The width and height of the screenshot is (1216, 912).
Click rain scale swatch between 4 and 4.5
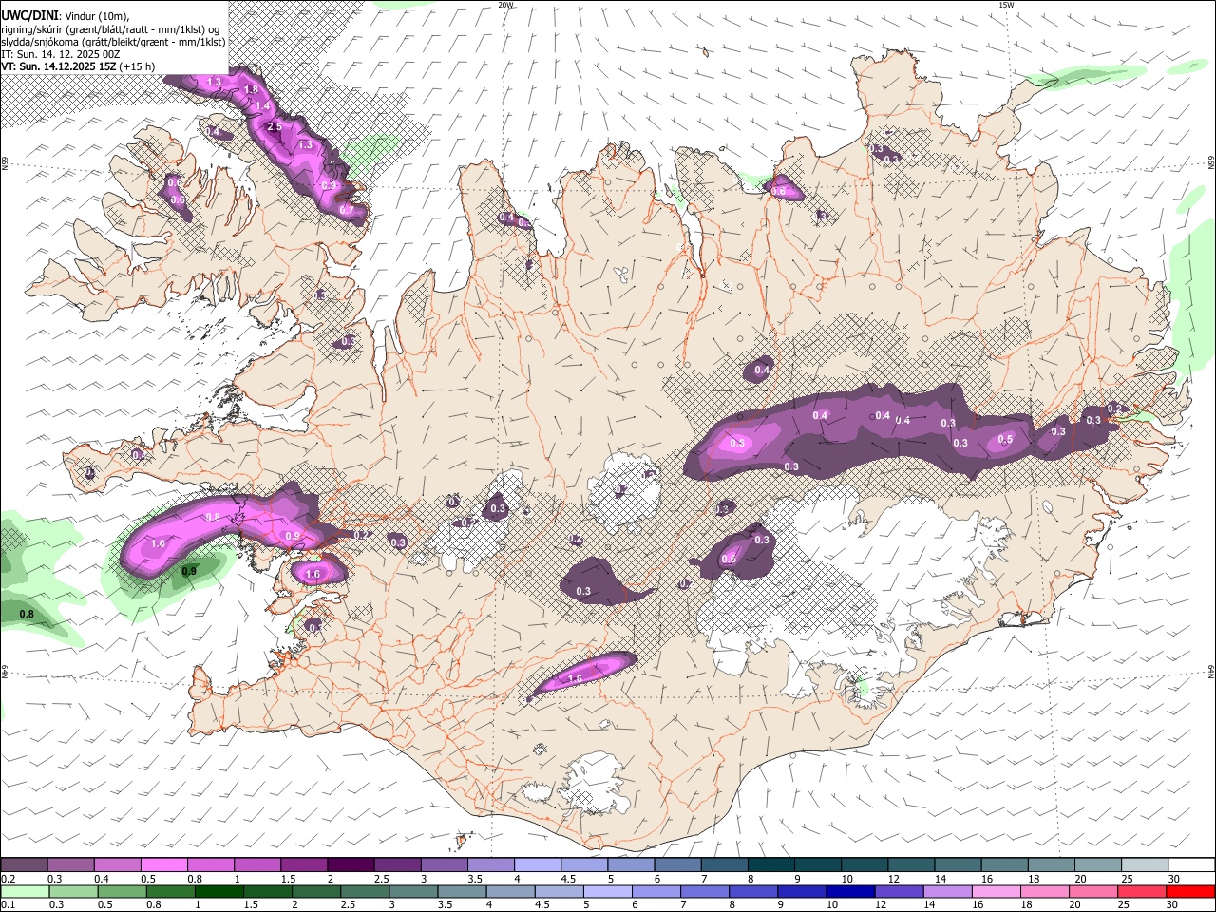point(510,891)
